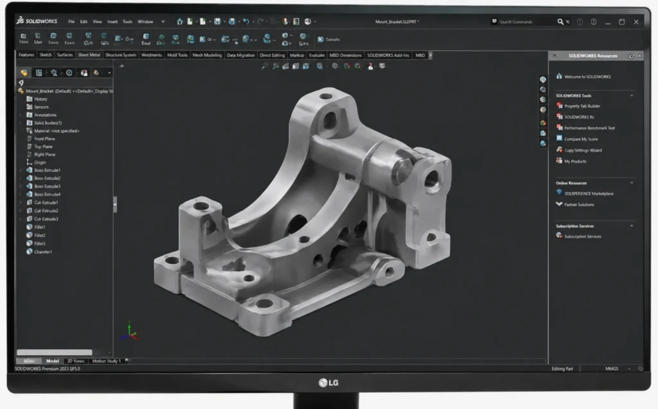Click the Apply Scene icon in view toolbar

[357, 66]
